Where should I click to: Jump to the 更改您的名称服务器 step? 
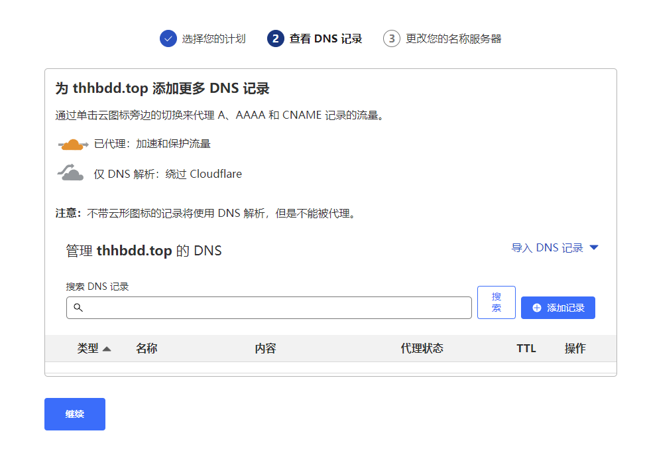[x=453, y=39]
